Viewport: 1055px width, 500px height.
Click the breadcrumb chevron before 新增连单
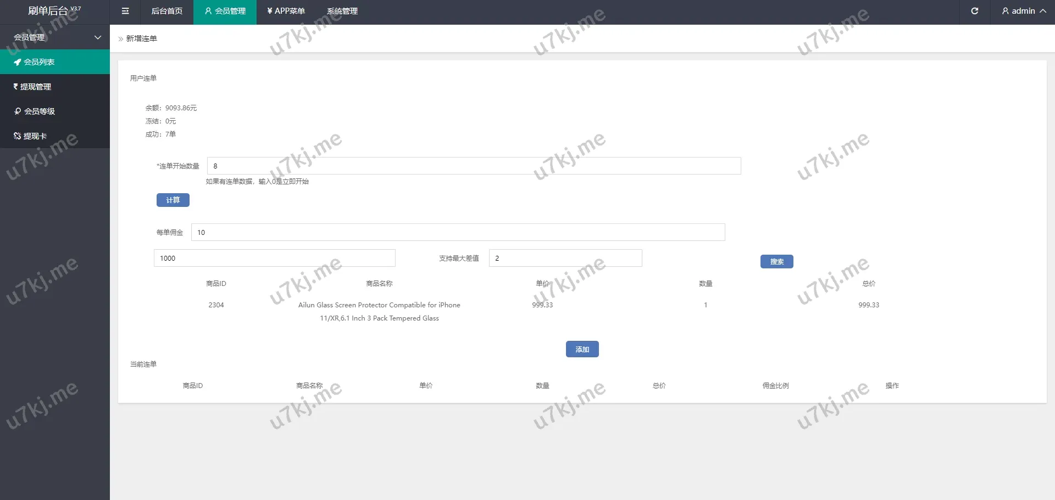[121, 39]
